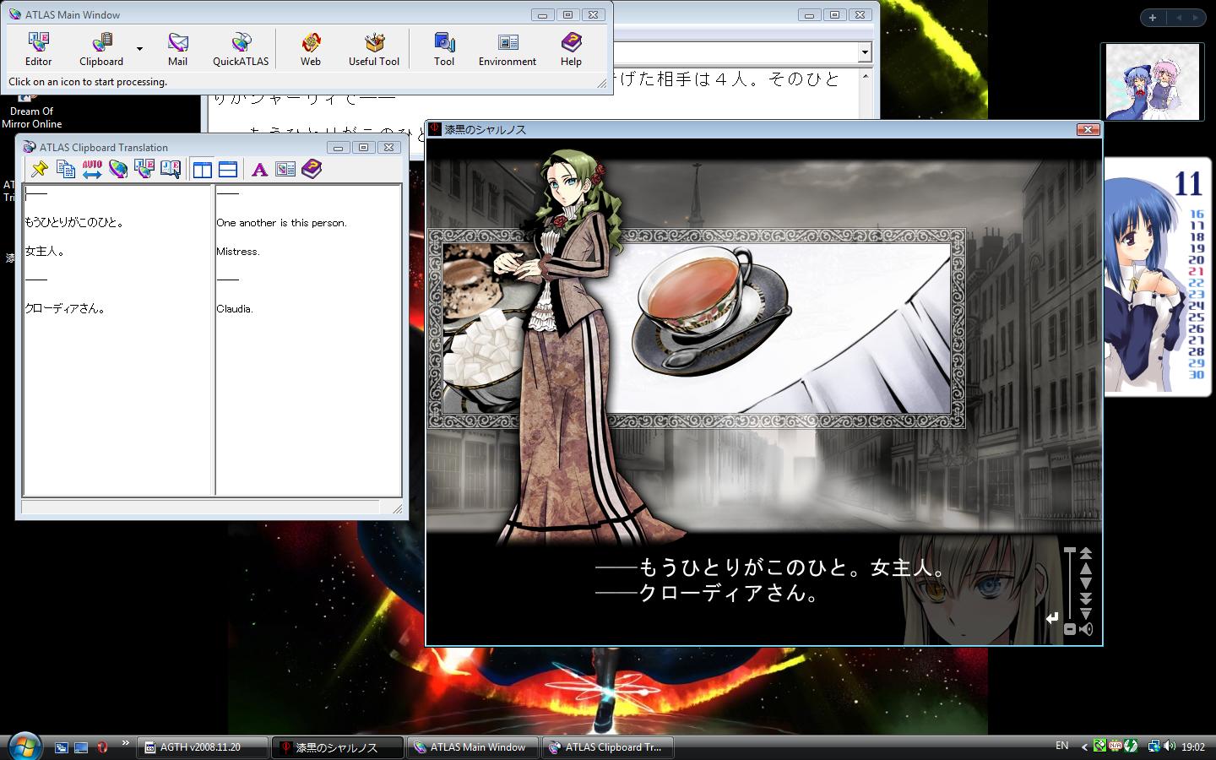Switch to AGTH v2008.11.20 taskbar button
Image resolution: width=1216 pixels, height=760 pixels.
[x=202, y=747]
